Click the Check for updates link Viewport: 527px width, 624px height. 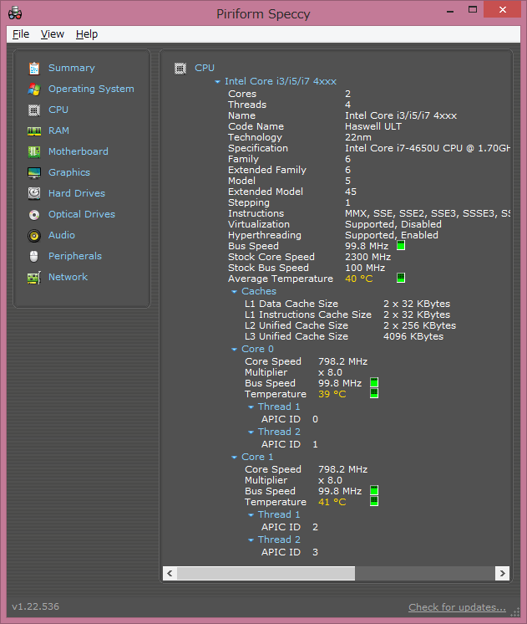[457, 607]
